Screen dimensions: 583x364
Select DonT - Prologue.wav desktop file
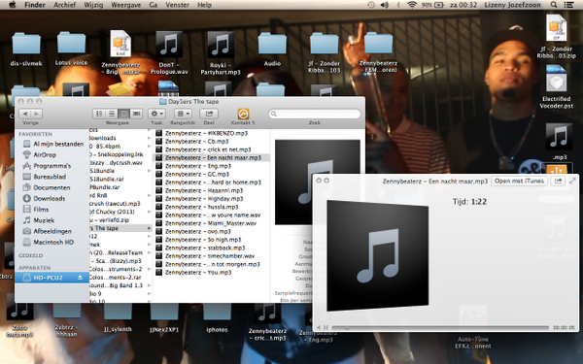[169, 52]
